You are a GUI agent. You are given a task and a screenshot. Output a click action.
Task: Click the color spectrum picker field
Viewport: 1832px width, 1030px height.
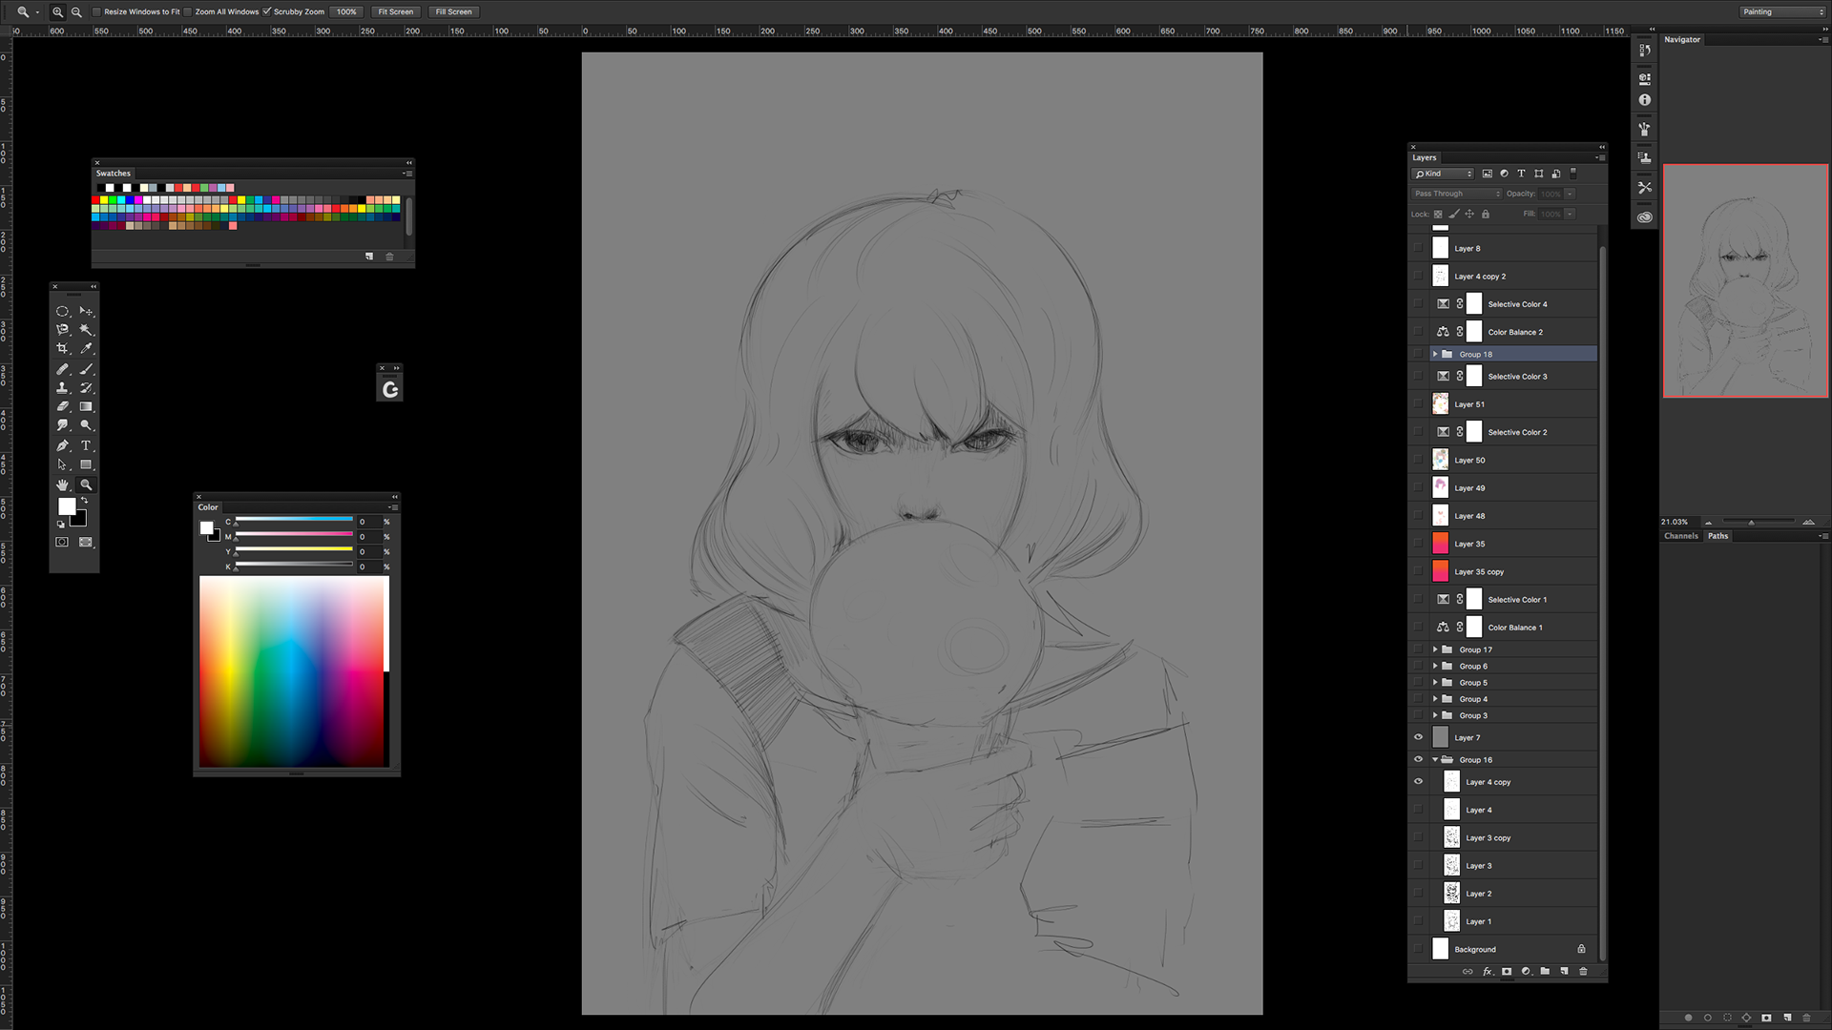click(291, 670)
